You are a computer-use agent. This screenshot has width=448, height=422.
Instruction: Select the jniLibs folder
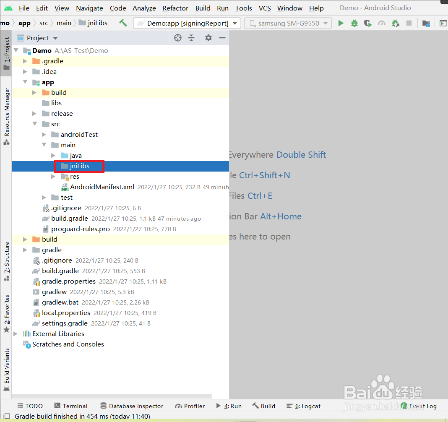point(120,166)
